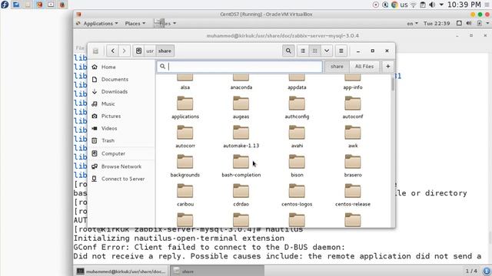Open the anaconda folder
The image size is (492, 276).
pos(241,82)
